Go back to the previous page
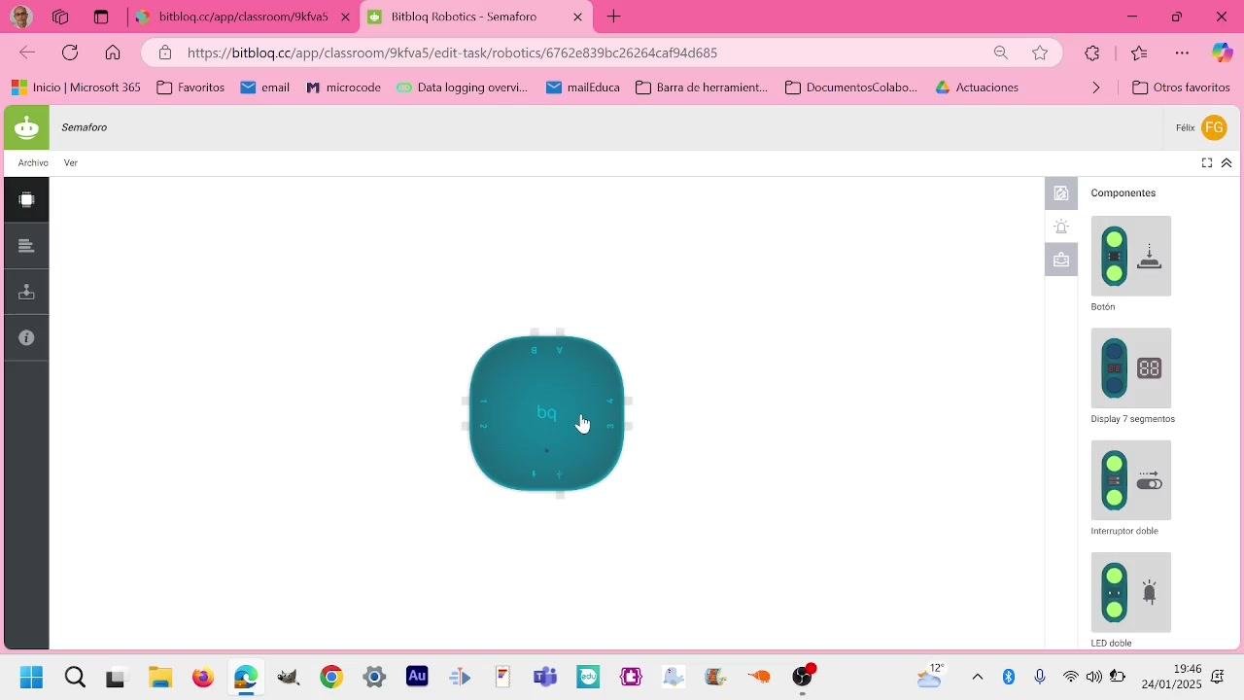 [x=27, y=52]
